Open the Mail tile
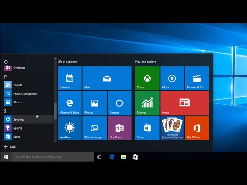This screenshot has width=247, height=185. coord(107,78)
